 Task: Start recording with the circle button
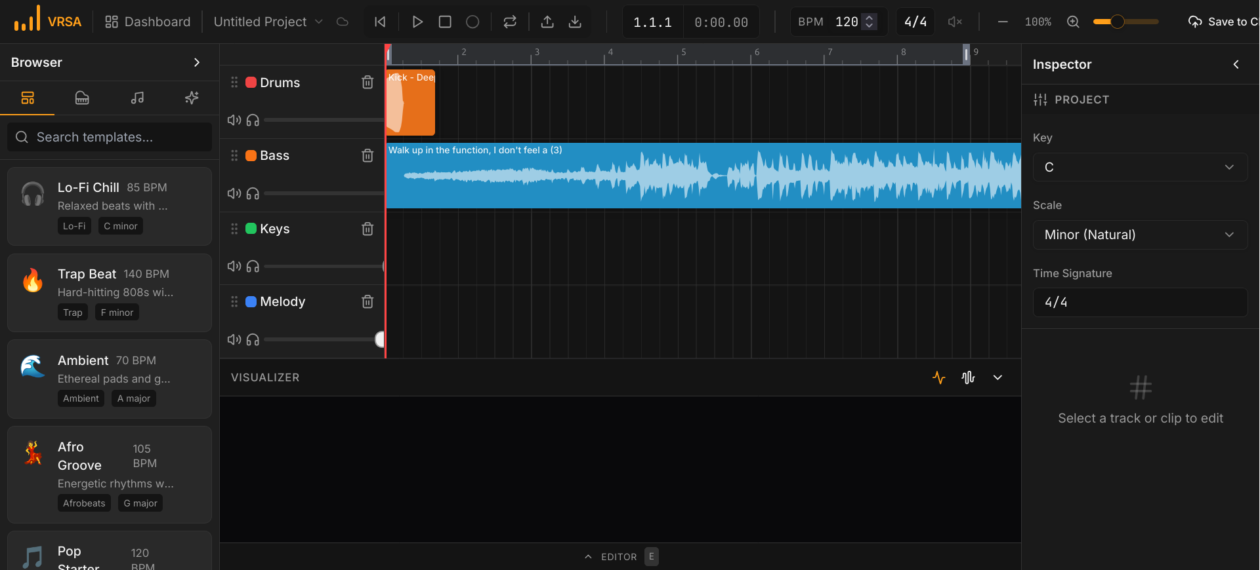[x=472, y=22]
